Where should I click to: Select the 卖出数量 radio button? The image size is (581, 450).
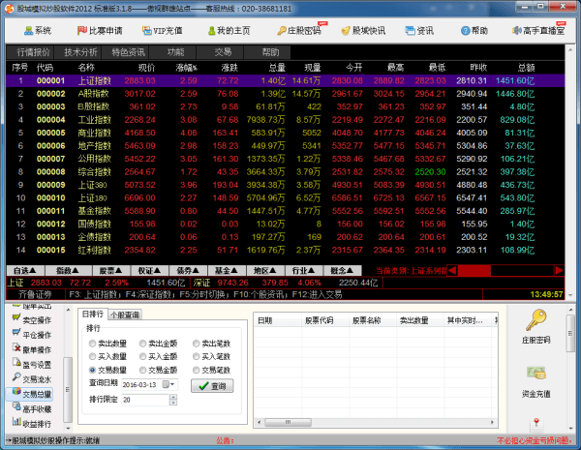(93, 344)
